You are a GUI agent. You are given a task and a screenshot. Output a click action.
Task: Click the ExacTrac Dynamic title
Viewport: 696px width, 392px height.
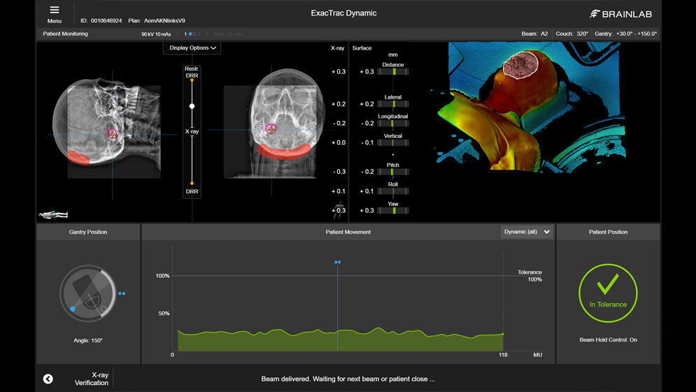coord(343,13)
